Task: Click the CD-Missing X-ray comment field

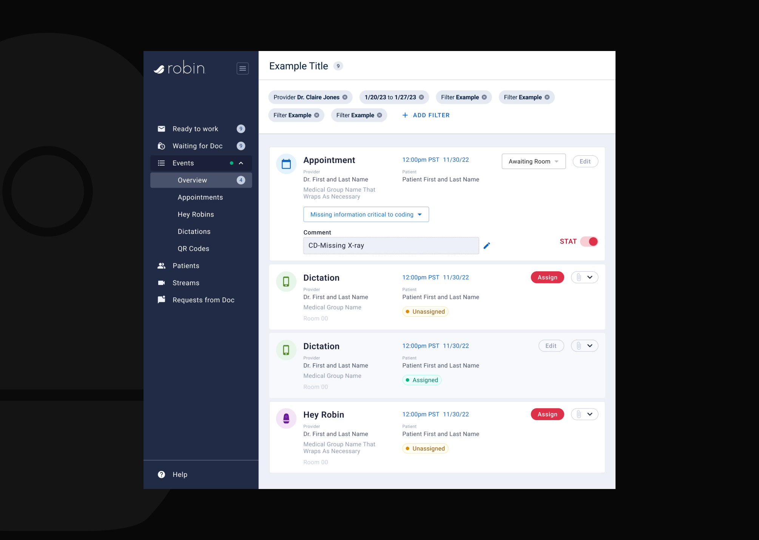Action: (x=391, y=246)
